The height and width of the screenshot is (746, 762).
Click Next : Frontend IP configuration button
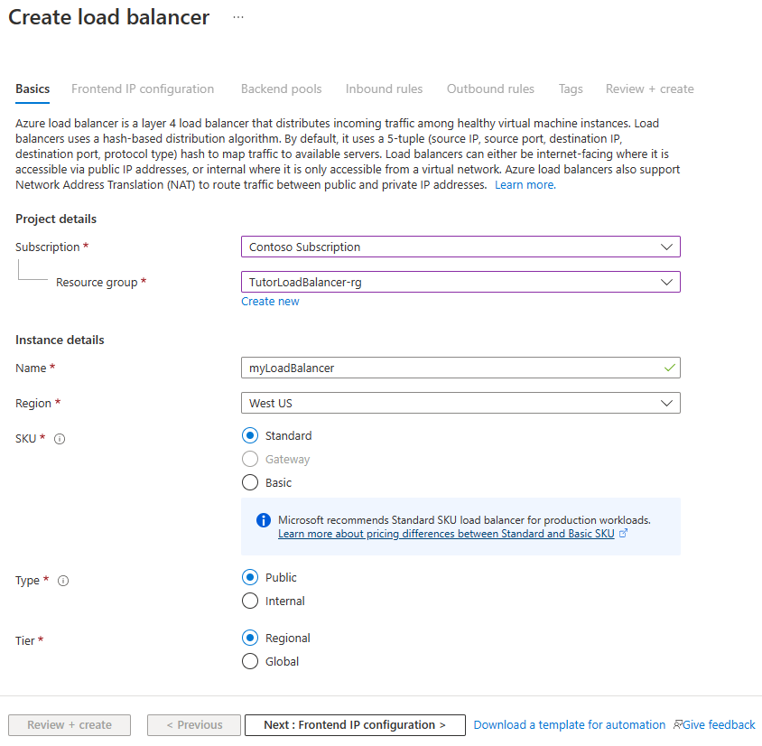point(355,724)
